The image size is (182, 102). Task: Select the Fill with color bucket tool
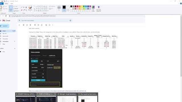[x=24, y=7]
